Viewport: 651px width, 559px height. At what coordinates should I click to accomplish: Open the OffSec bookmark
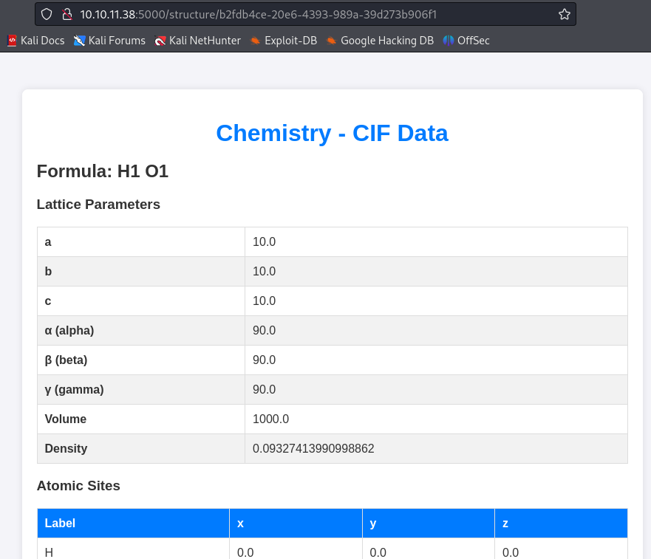point(466,41)
